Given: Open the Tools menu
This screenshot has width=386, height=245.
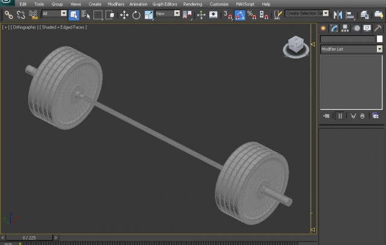Looking at the screenshot, I should pyautogui.click(x=39, y=4).
